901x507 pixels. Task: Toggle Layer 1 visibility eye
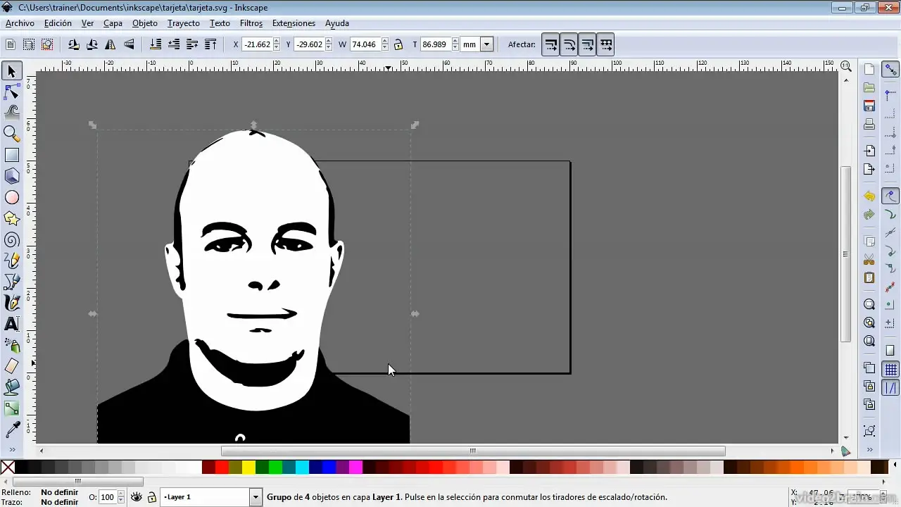pyautogui.click(x=137, y=497)
